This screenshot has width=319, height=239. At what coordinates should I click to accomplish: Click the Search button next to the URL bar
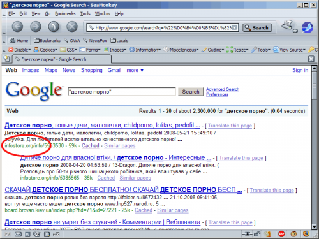257,27
